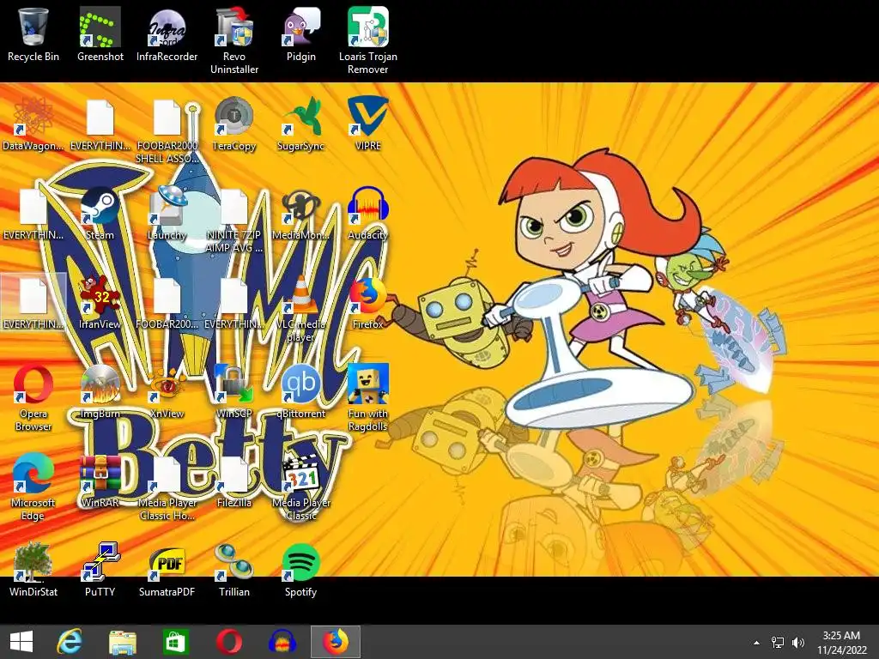879x659 pixels.
Task: Open Opera Browser desktop shortcut
Action: pos(33,398)
